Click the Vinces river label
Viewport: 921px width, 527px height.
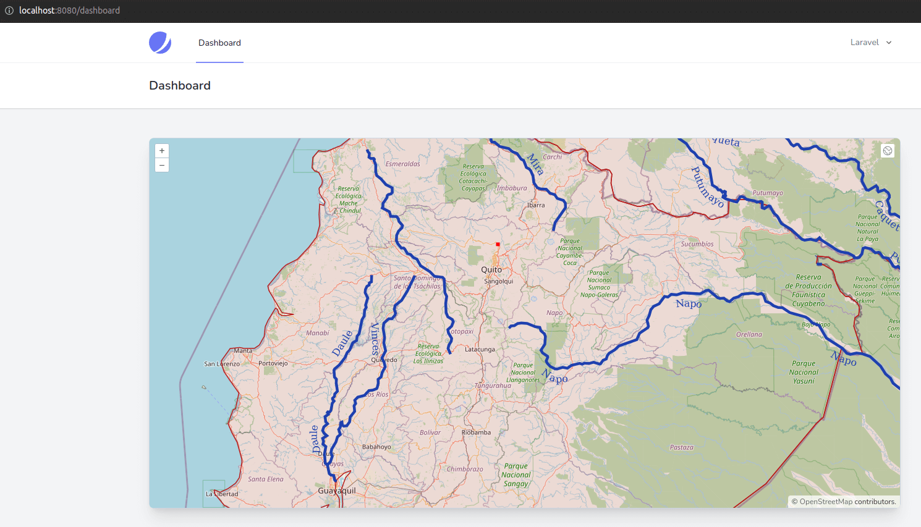(375, 338)
